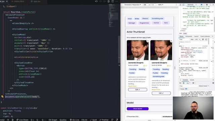Toggle the device toolbar icon

pyautogui.click(x=183, y=5)
